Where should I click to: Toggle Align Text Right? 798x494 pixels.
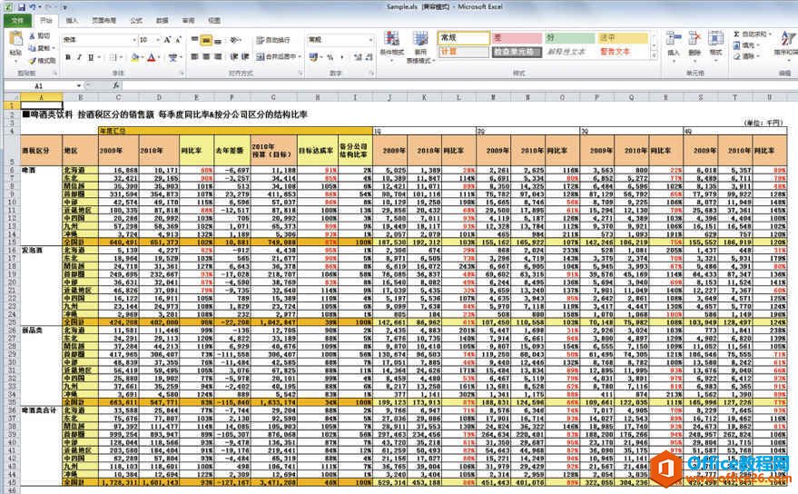click(218, 56)
